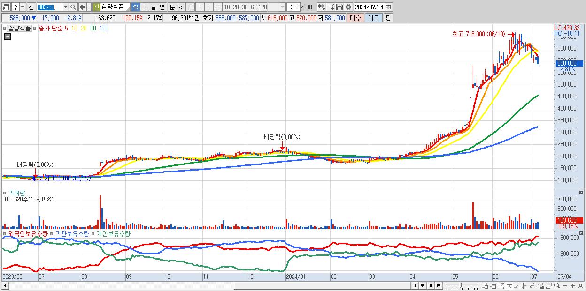Viewport: 586px width, 291px height.
Task: Click the A text tool icon at bottom right
Action: point(580,286)
